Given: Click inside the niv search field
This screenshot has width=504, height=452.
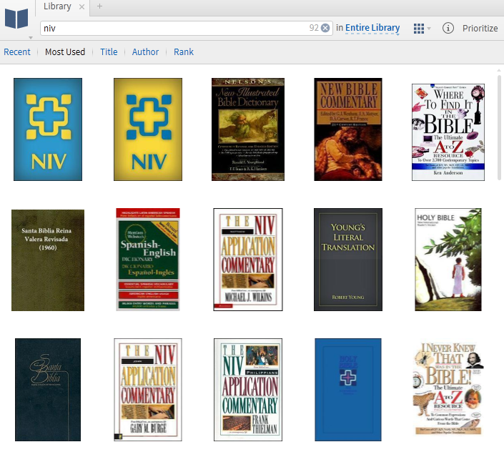Looking at the screenshot, I should [x=175, y=29].
